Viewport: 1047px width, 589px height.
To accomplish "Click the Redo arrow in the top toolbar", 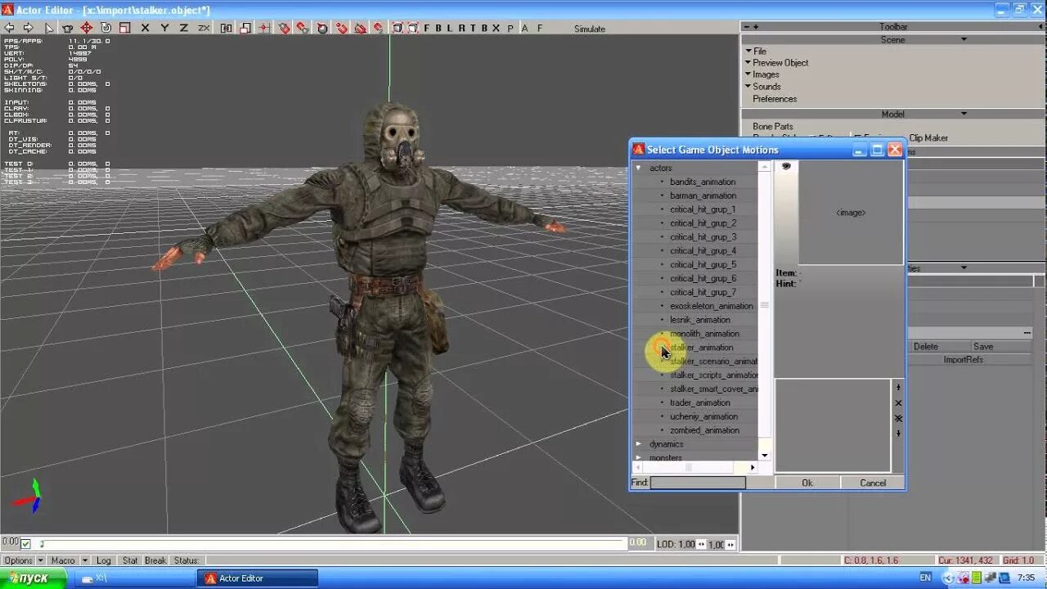I will tap(28, 28).
